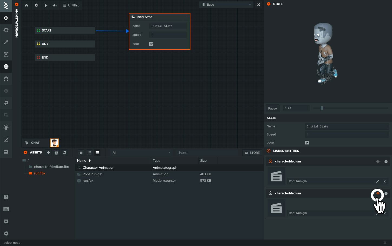Toggle the Loop checkbox in the STATE inspector
Screen dimensions: 392x246
(307, 142)
